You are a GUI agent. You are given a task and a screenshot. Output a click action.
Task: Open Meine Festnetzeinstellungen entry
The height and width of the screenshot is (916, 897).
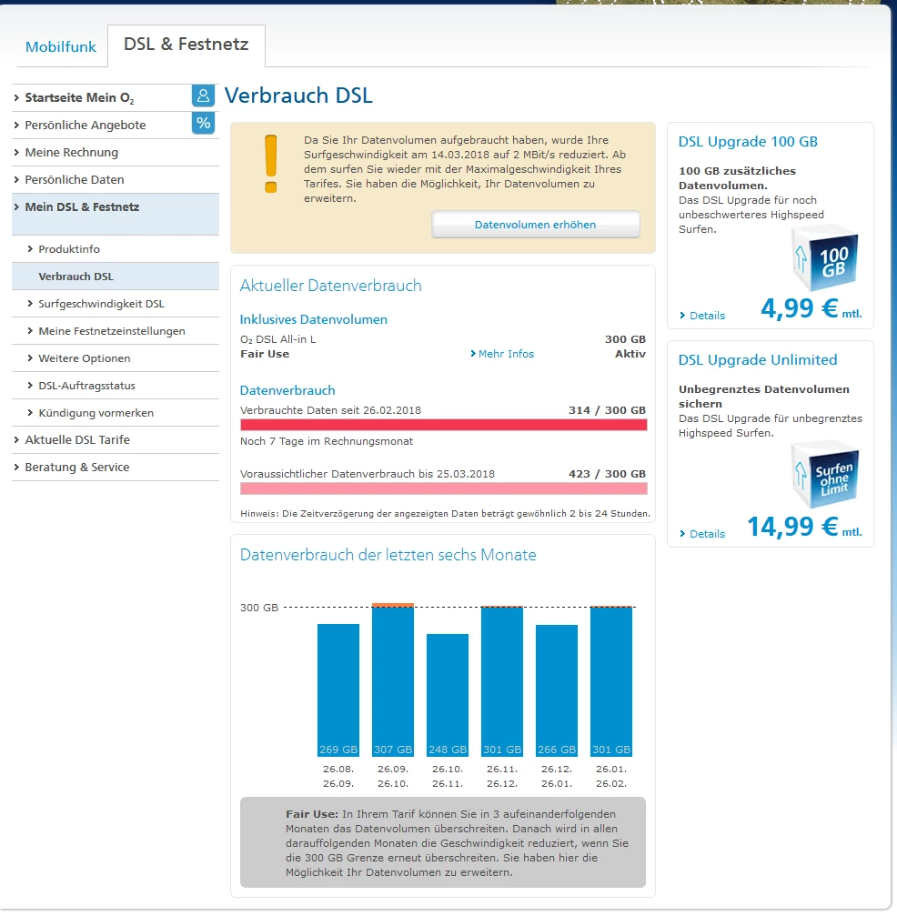click(x=116, y=331)
